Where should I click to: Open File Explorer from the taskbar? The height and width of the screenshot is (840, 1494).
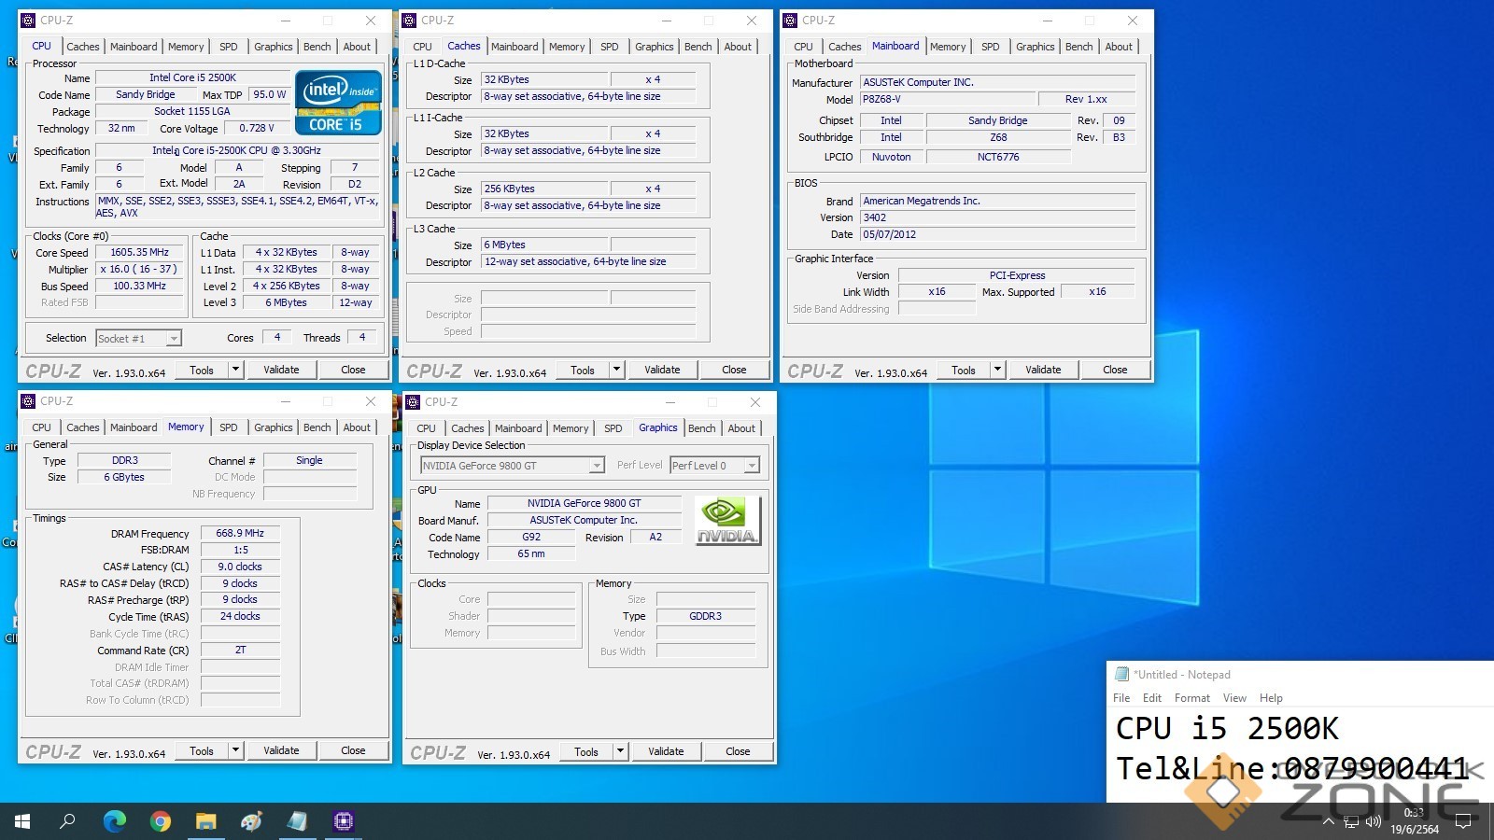pos(205,821)
